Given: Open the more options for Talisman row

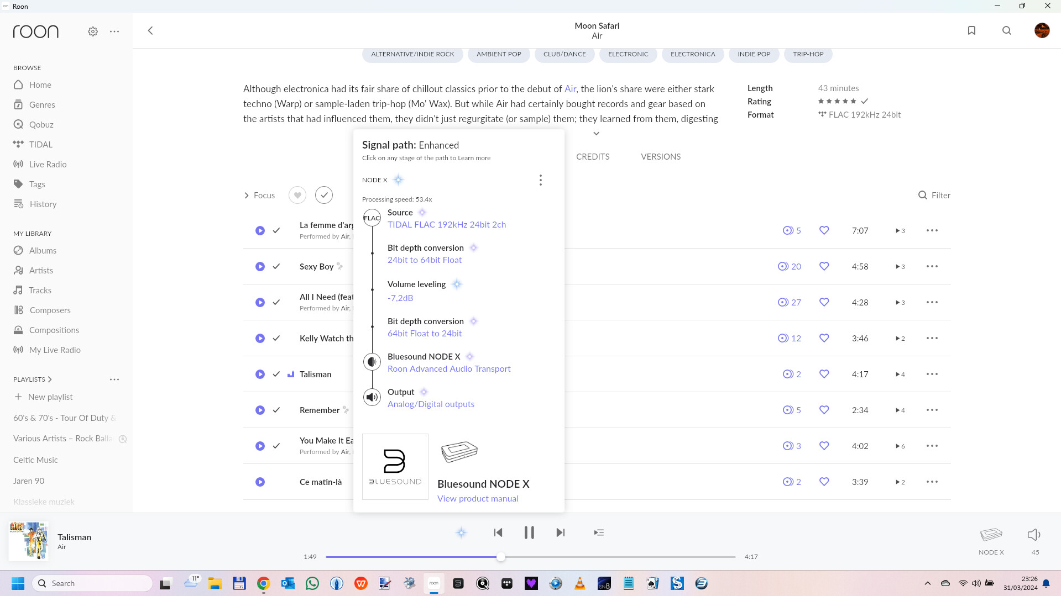Looking at the screenshot, I should (x=932, y=374).
